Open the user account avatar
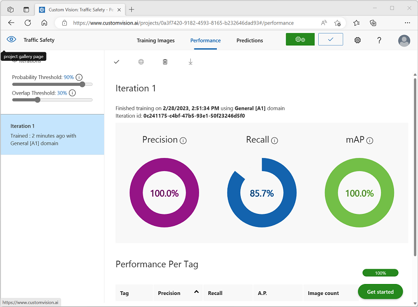This screenshot has height=307, width=418. [404, 40]
